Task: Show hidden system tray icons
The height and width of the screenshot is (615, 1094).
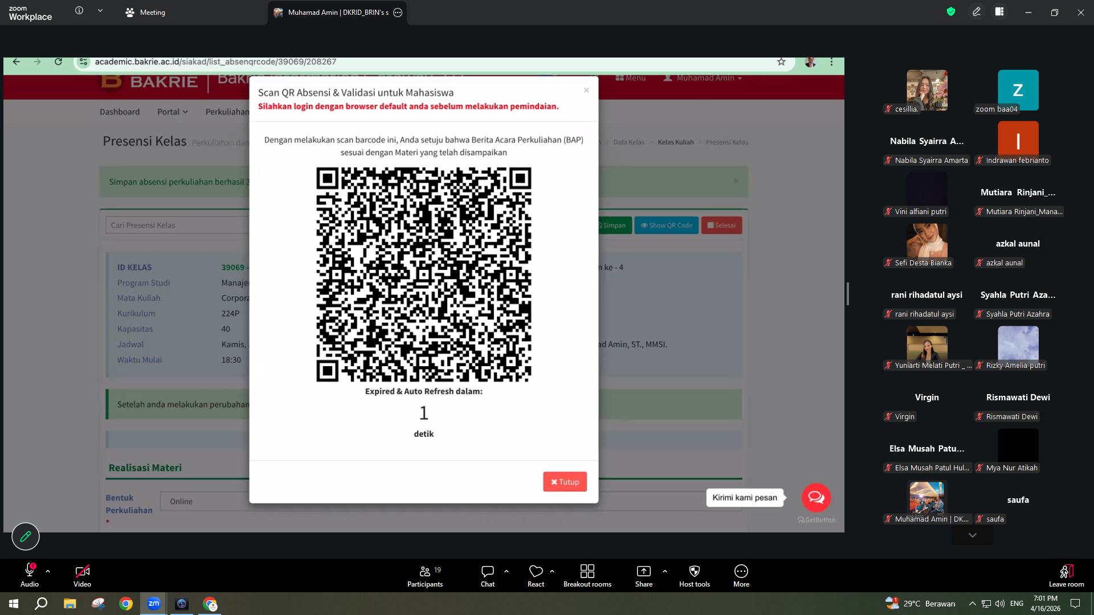Action: 973,604
